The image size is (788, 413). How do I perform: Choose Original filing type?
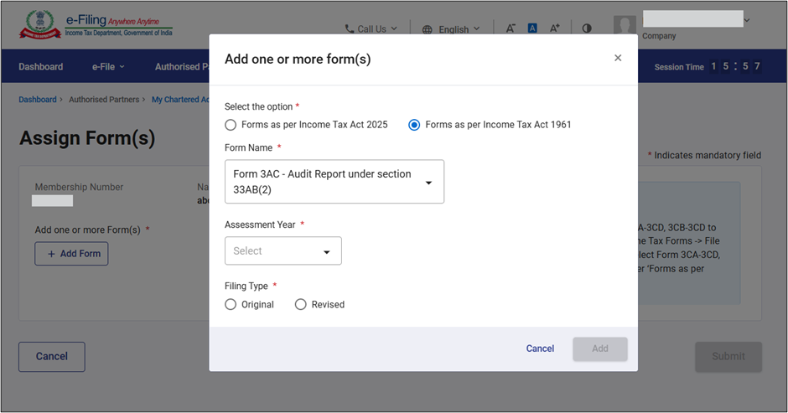[x=231, y=304]
